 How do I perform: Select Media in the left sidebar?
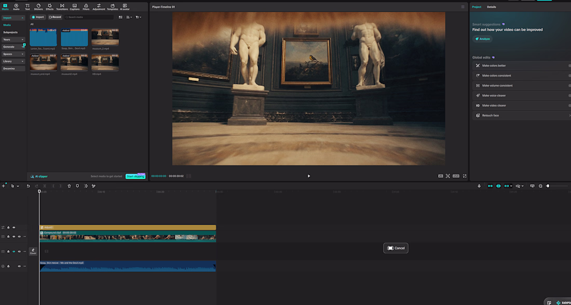pos(7,25)
